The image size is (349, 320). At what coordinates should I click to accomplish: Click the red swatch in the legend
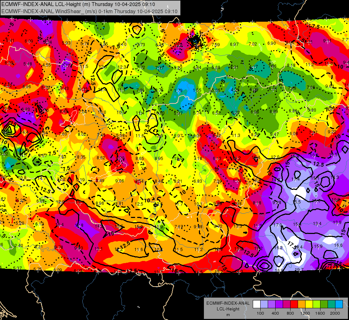[294, 304]
